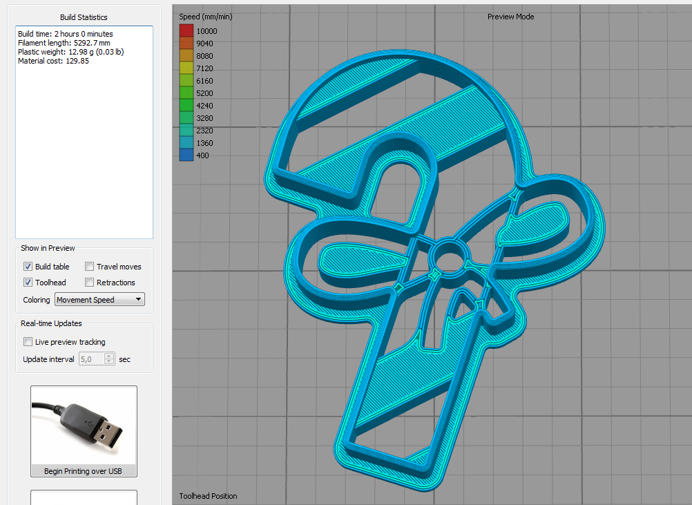Click the Speed (mm/min) legend title
Viewport: 692px width, 505px height.
pyautogui.click(x=206, y=17)
